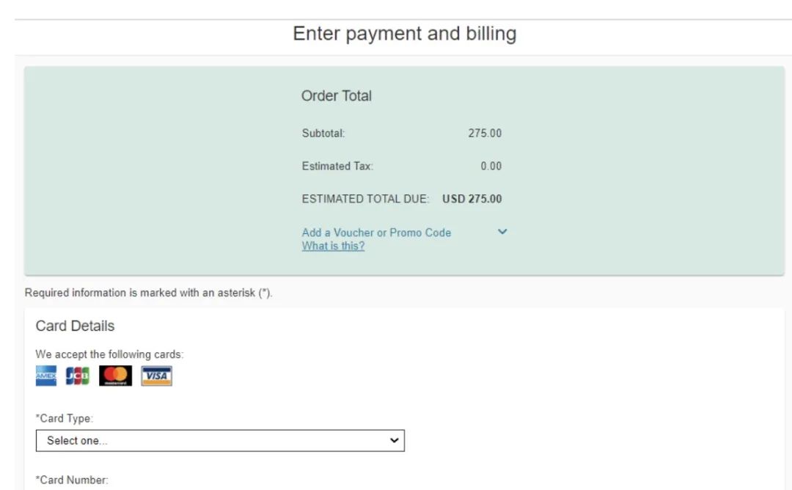Click the Card Details section heading
792x490 pixels.
pos(76,326)
